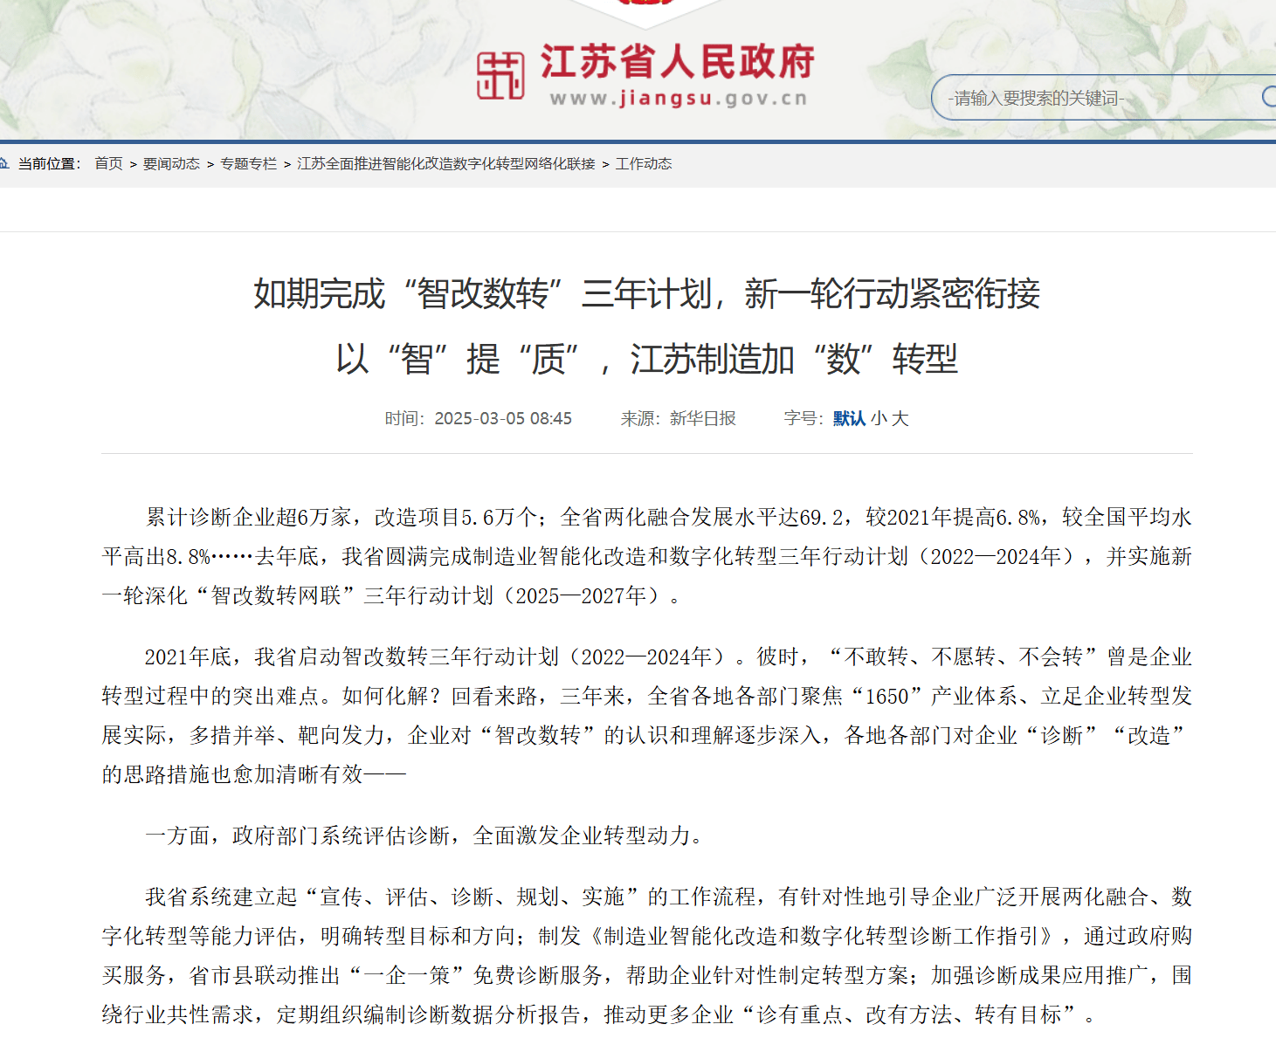This screenshot has width=1276, height=1038.
Task: Click the search magnifier icon in search box
Action: pyautogui.click(x=1269, y=97)
